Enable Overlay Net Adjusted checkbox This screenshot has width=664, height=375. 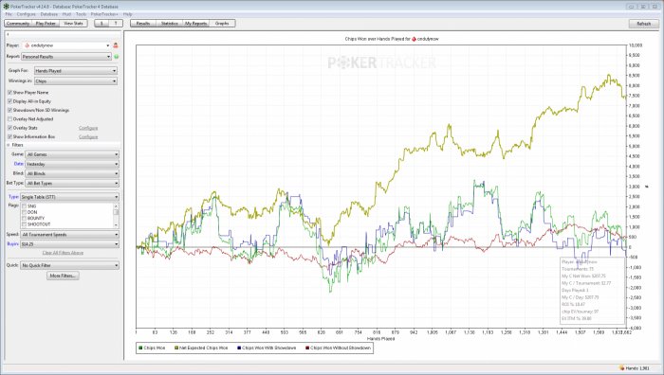click(9, 119)
